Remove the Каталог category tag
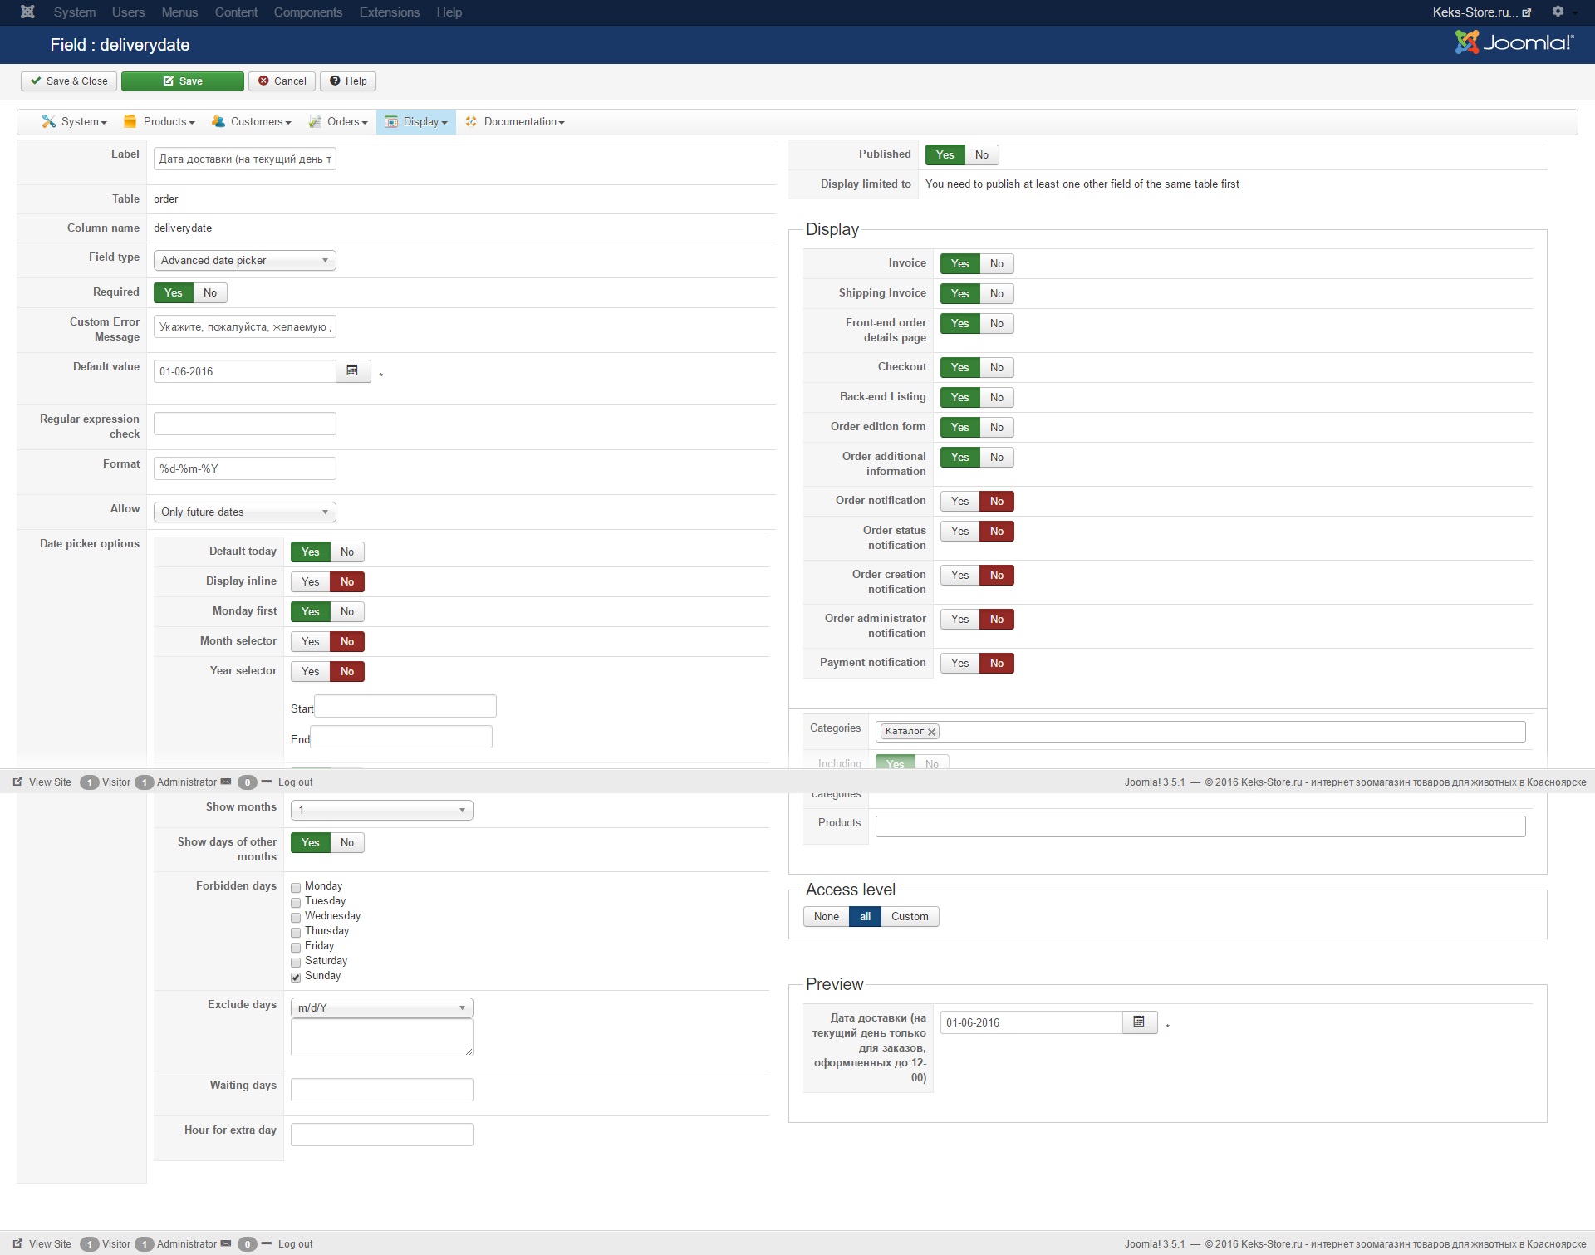 (x=932, y=732)
